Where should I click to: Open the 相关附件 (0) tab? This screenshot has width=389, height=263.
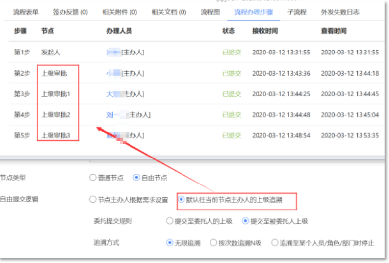119,12
